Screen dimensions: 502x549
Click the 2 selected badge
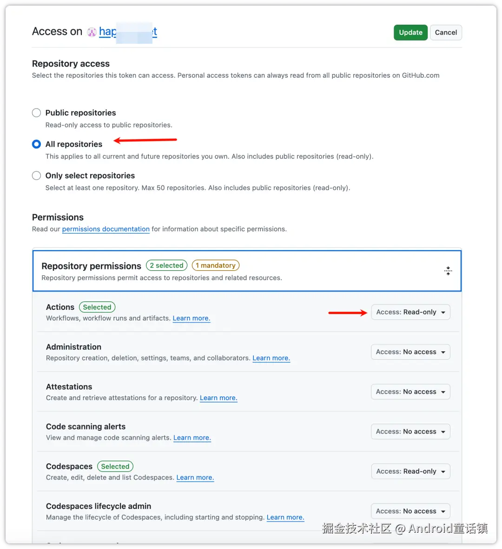pyautogui.click(x=166, y=265)
